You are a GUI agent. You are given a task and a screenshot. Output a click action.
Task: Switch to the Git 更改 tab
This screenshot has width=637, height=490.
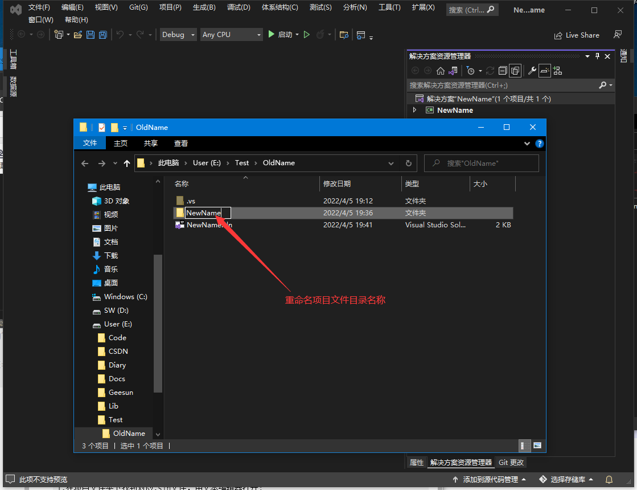511,462
